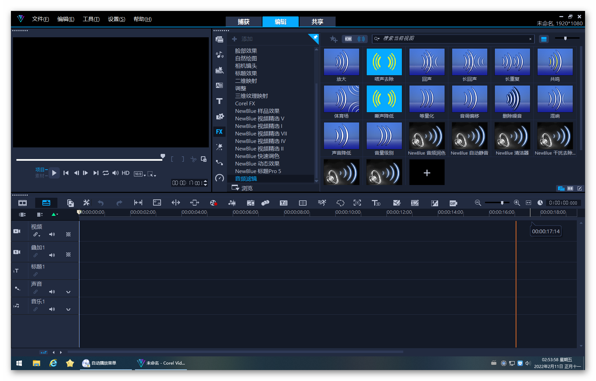Image resolution: width=596 pixels, height=381 pixels.
Task: Open the Motion Tracking toolbar icon
Action: (x=357, y=203)
